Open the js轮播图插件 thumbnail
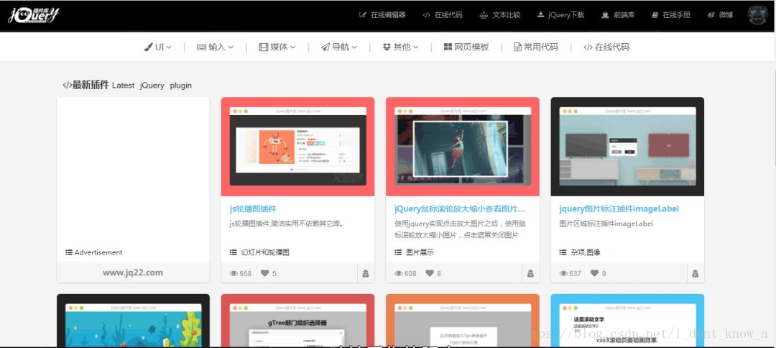This screenshot has width=776, height=348. click(x=298, y=147)
